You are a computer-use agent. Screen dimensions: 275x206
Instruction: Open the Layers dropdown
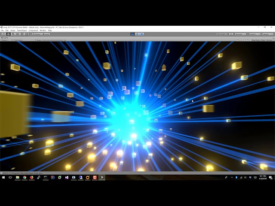point(255,34)
